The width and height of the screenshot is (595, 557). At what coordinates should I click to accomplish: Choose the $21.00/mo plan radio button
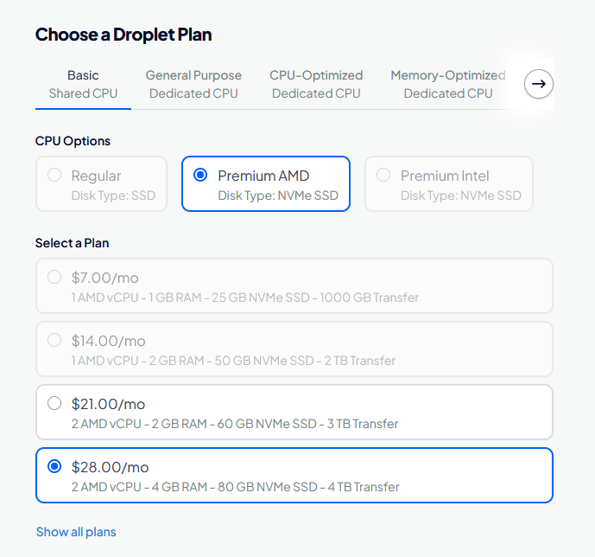pyautogui.click(x=54, y=403)
